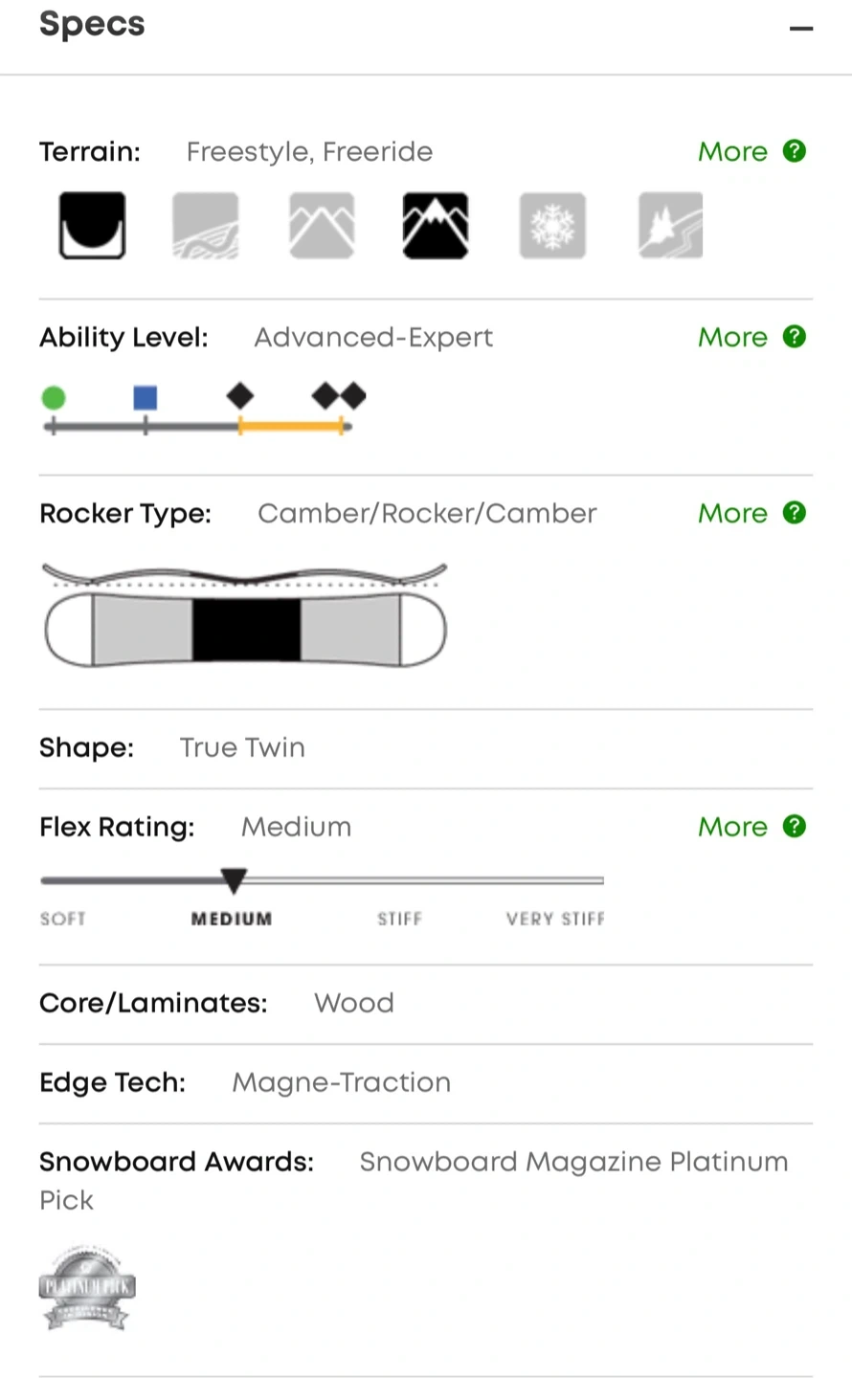The width and height of the screenshot is (852, 1378).
Task: Show More info for Rocker Type
Action: tap(732, 514)
